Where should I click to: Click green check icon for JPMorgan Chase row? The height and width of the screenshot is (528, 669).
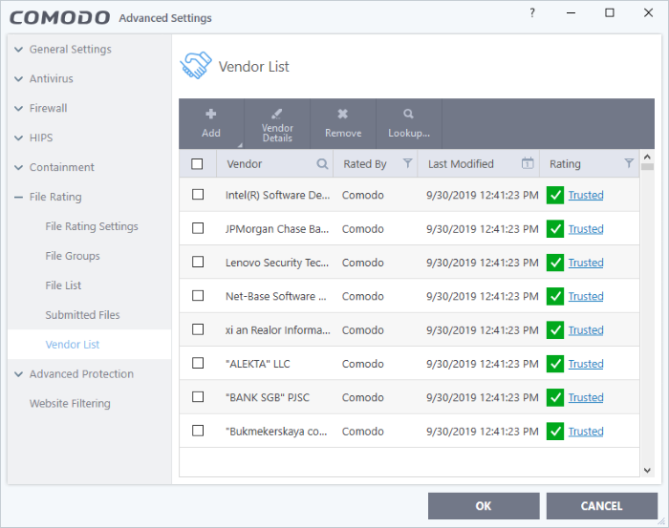pyautogui.click(x=555, y=229)
